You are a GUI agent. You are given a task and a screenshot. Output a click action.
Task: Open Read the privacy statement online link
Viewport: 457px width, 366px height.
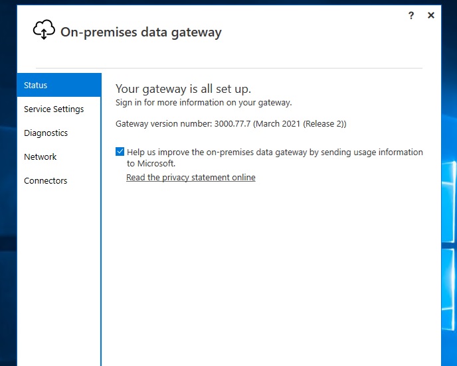(191, 177)
